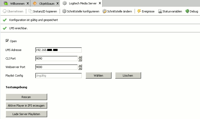Toggle the Open checkbox
This screenshot has height=119, width=200.
click(x=7, y=41)
